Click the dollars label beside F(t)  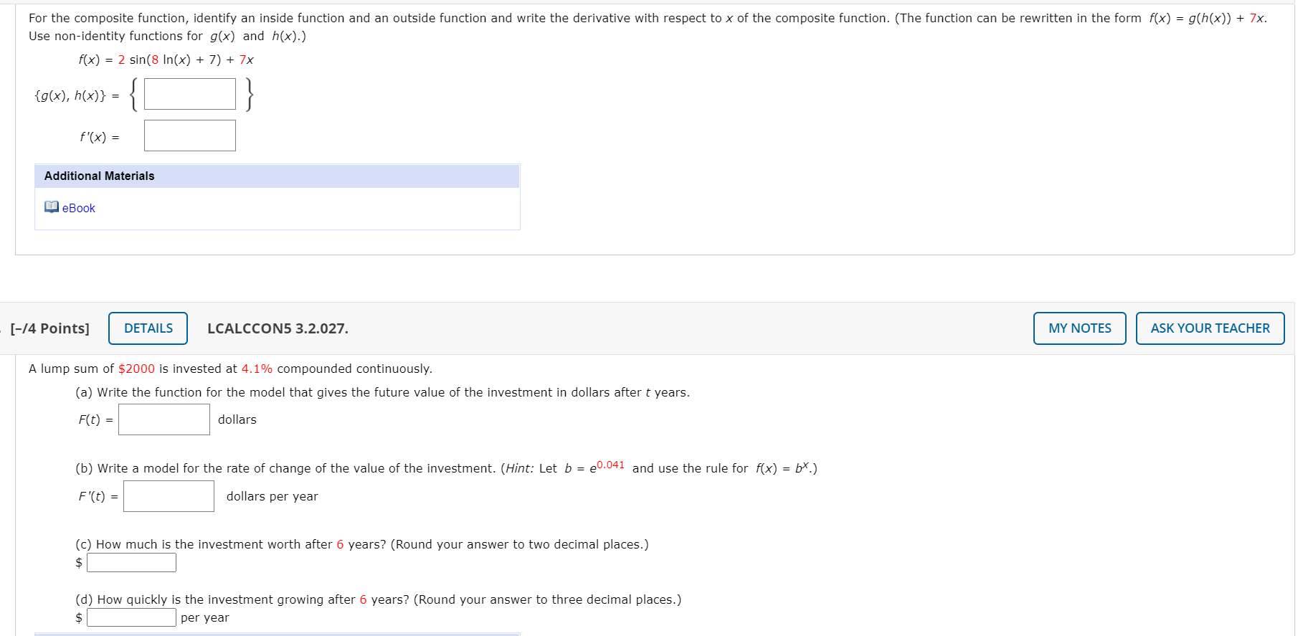click(x=237, y=419)
